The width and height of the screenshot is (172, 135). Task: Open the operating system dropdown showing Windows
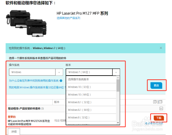[36, 72]
